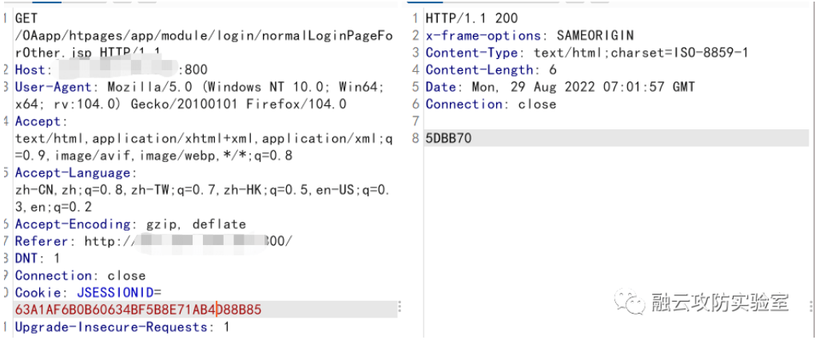The image size is (815, 340).
Task: Click the response body text 5DBB70
Action: pyautogui.click(x=448, y=138)
